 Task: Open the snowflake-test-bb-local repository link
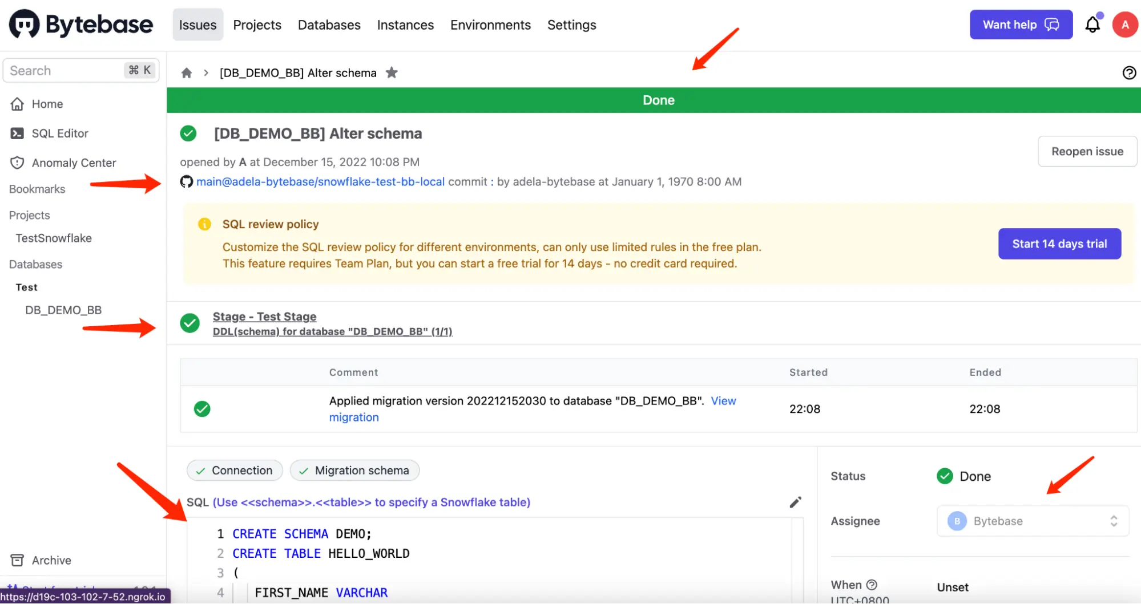click(320, 182)
